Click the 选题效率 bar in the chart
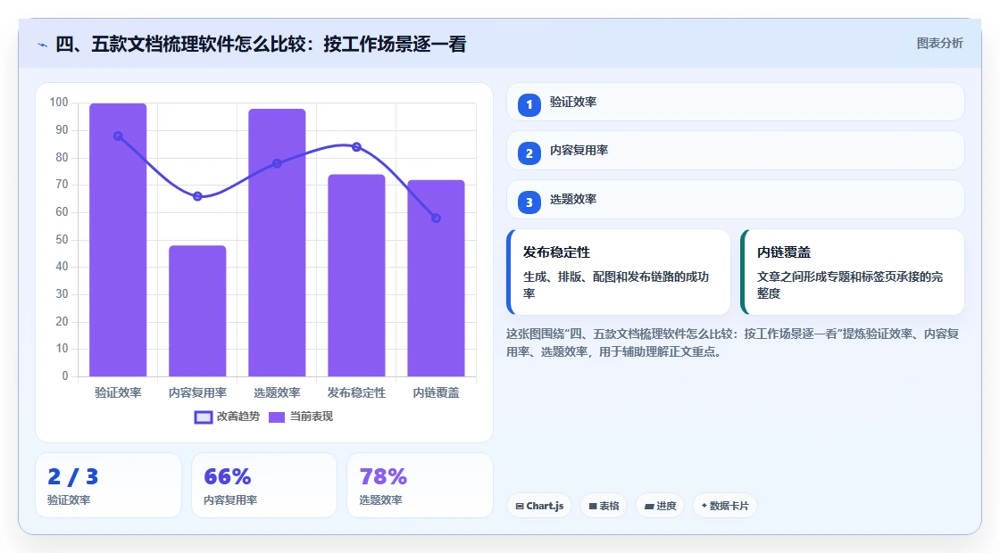Screen dimensions: 1000x553 tap(277, 243)
